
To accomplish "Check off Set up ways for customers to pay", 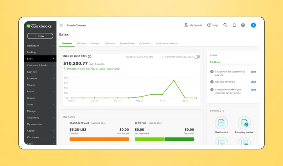I will pyautogui.click(x=212, y=71).
